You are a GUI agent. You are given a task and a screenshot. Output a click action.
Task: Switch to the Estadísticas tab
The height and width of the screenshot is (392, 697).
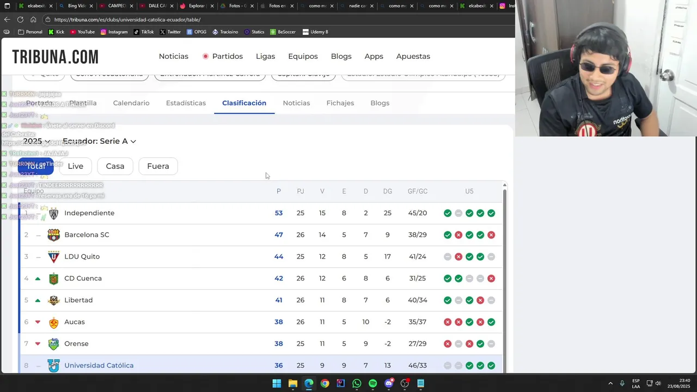[186, 103]
